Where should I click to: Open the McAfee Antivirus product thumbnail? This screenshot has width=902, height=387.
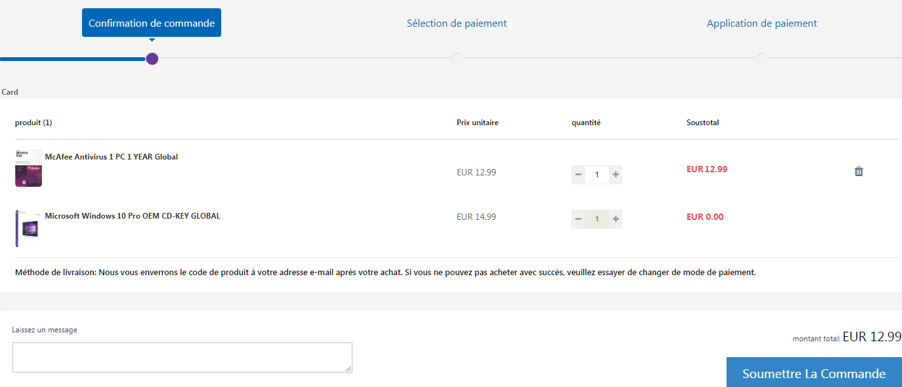tap(29, 168)
